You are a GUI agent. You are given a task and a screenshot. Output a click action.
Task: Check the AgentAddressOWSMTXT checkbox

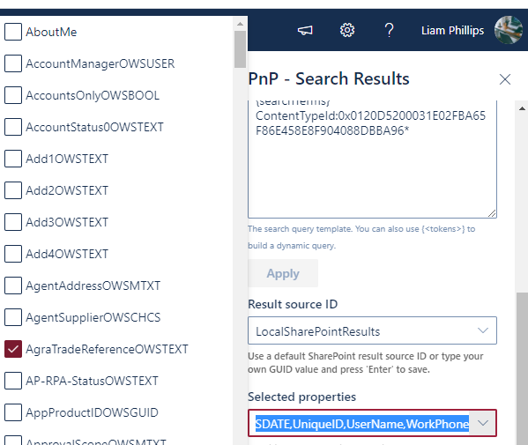coord(13,286)
